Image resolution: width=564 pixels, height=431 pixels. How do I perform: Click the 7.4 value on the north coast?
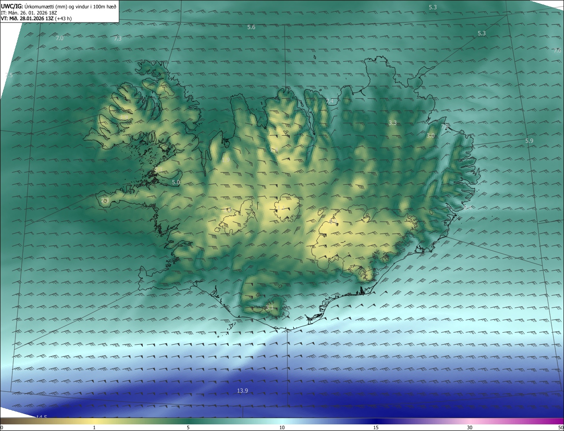tap(330, 102)
